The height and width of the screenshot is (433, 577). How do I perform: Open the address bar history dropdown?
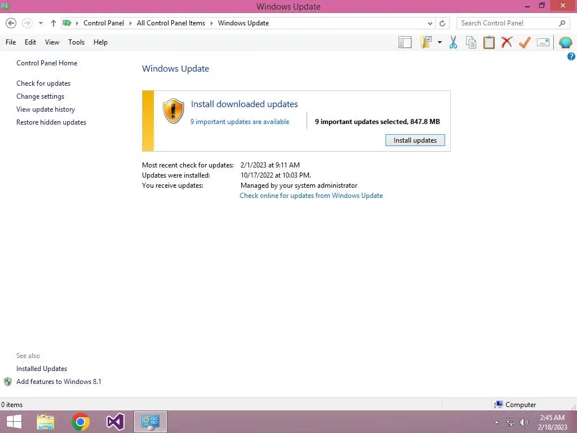[x=430, y=23]
